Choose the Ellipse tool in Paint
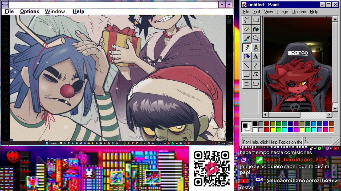 (247, 84)
